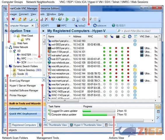The image size is (165, 140).
Task: Click the blank page icon in toolbar
Action: [73, 19]
